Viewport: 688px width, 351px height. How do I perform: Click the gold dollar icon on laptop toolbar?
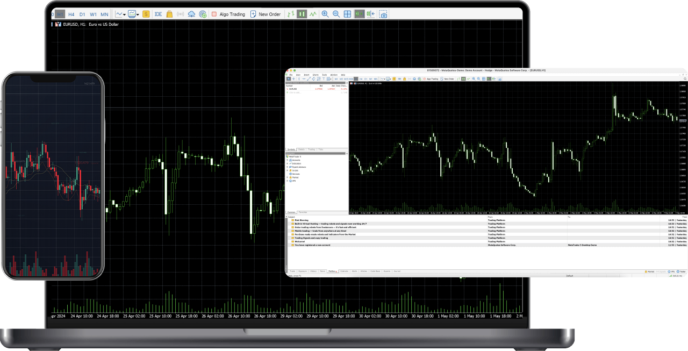146,14
